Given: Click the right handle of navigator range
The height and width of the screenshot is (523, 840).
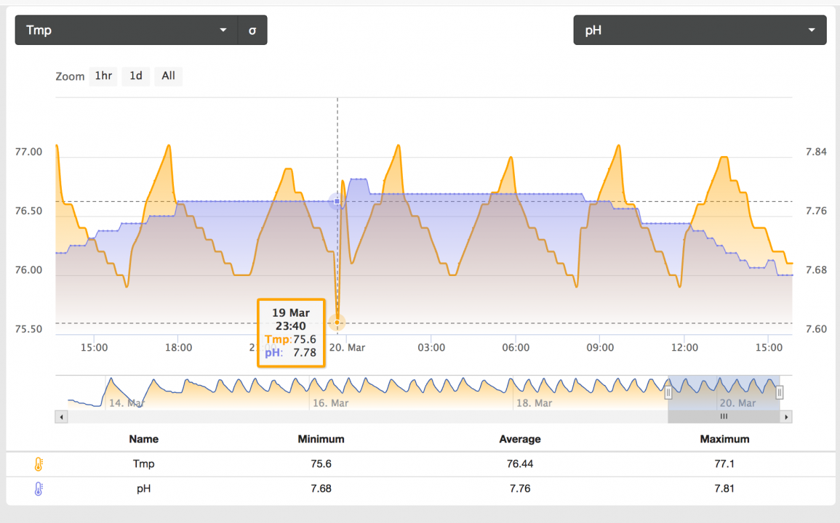Looking at the screenshot, I should tap(780, 393).
